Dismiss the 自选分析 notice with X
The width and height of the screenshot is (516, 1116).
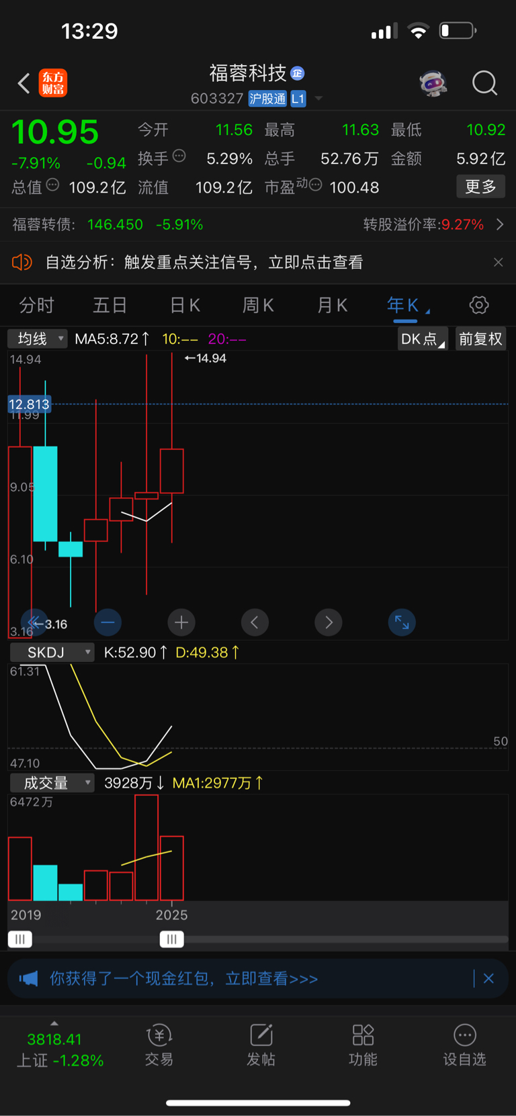click(x=498, y=262)
